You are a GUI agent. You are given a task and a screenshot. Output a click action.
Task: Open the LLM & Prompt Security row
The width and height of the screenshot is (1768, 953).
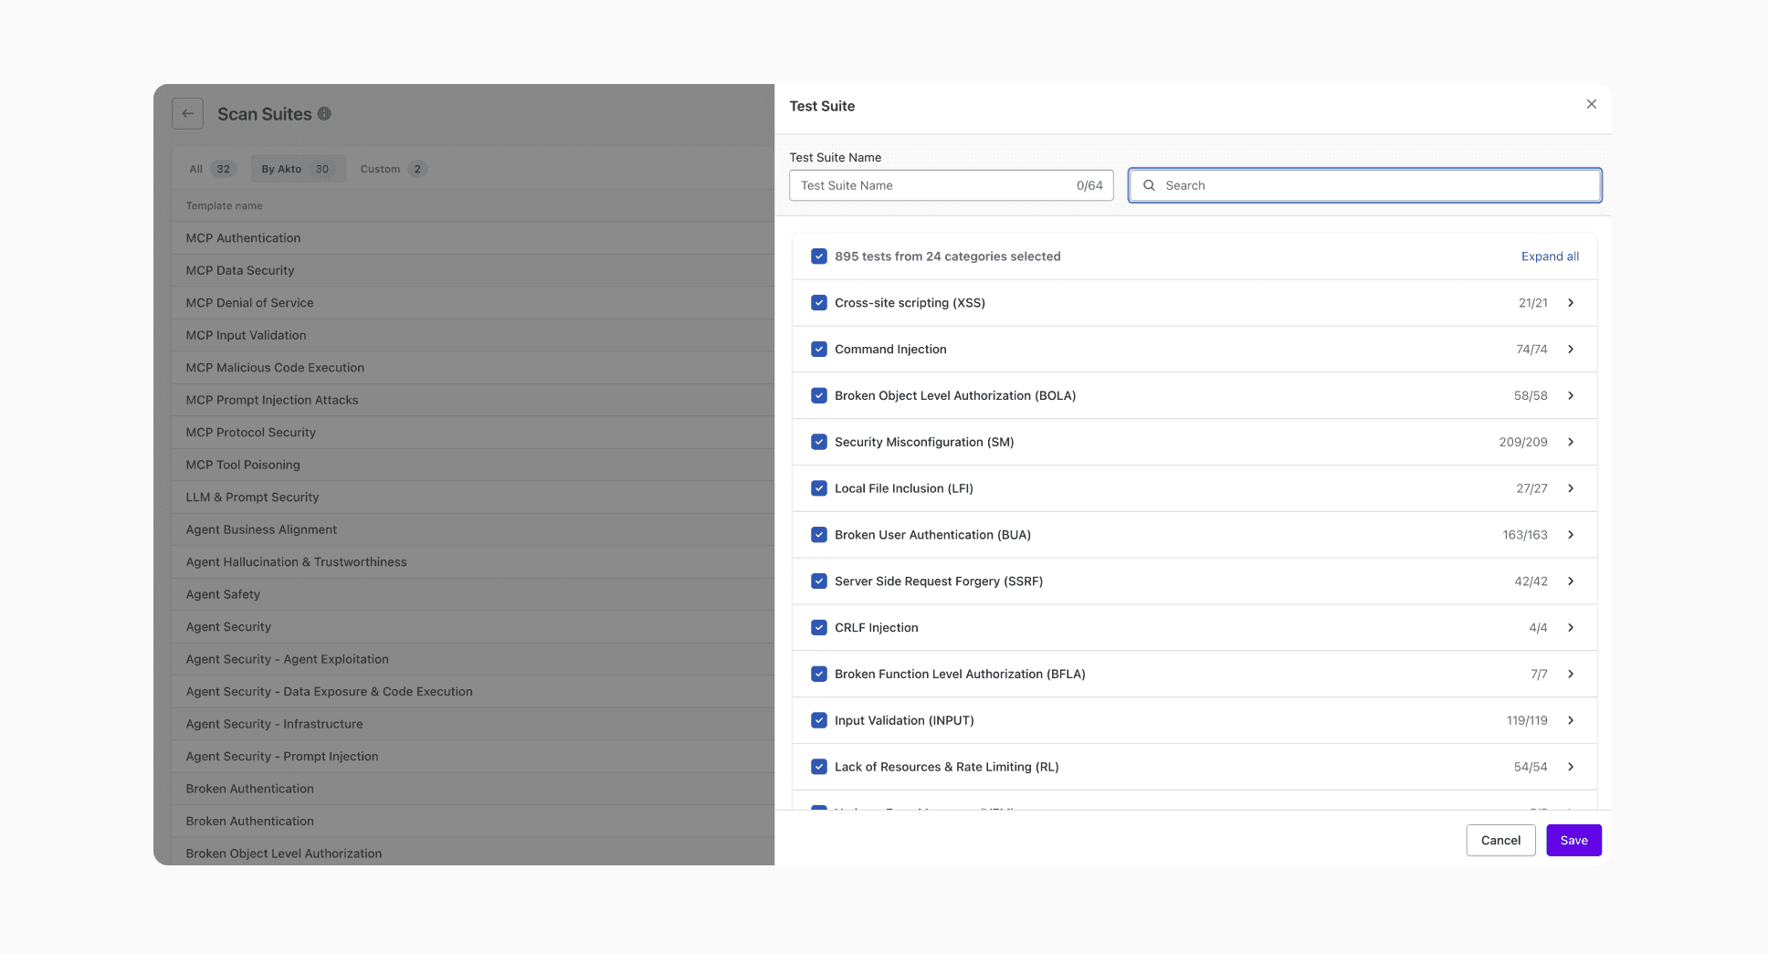click(473, 497)
